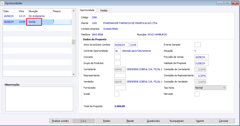Click the Comissão do Representante field

(200, 75)
